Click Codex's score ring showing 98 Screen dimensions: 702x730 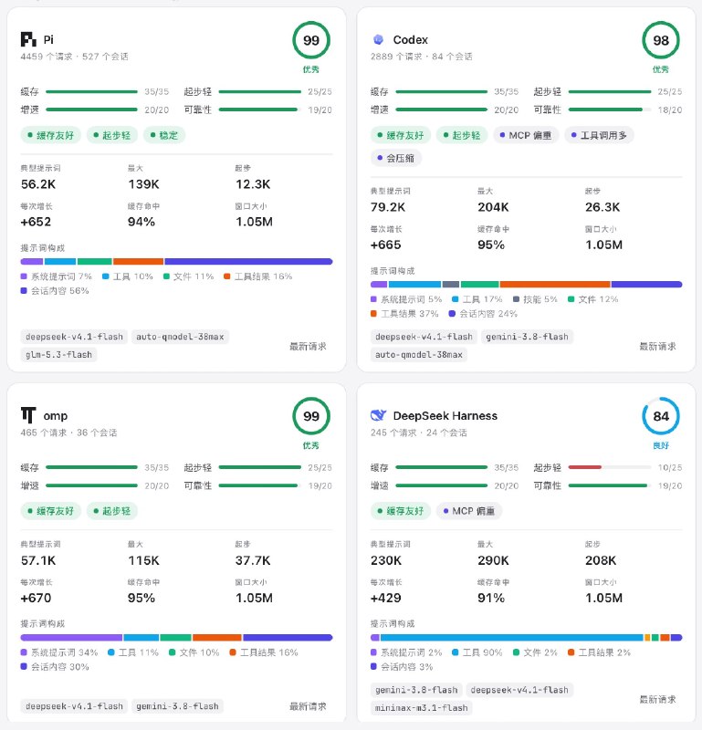(x=661, y=40)
